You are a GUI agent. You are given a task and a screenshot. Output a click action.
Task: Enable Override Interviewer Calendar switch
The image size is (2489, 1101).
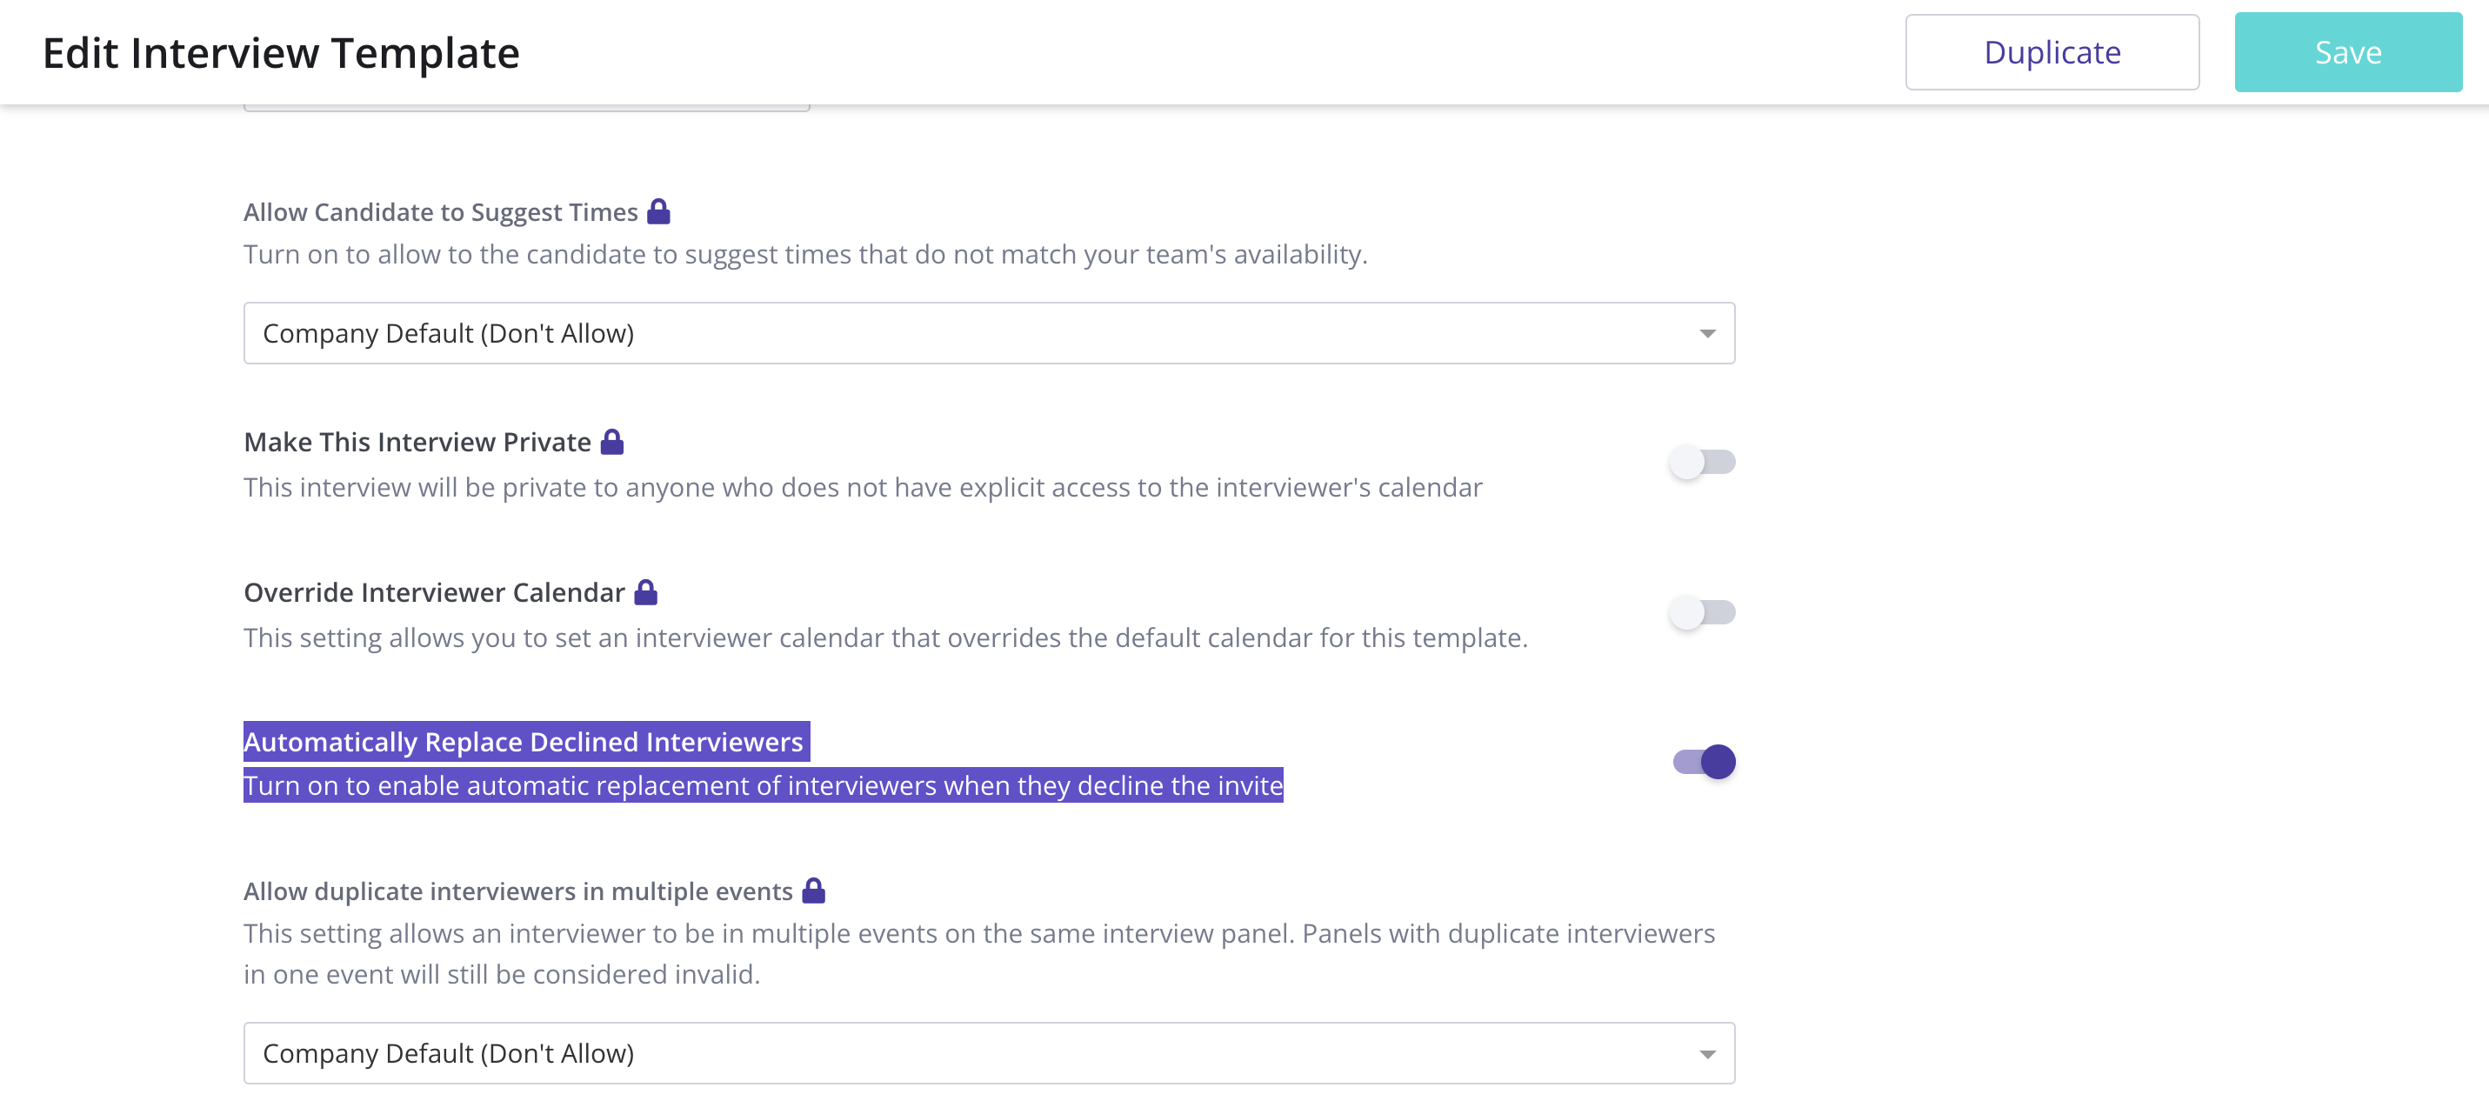click(1702, 613)
